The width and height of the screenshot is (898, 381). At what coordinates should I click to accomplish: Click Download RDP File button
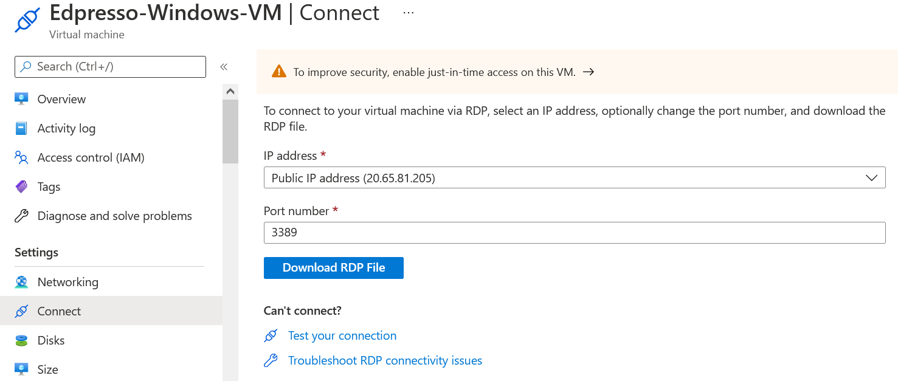333,268
